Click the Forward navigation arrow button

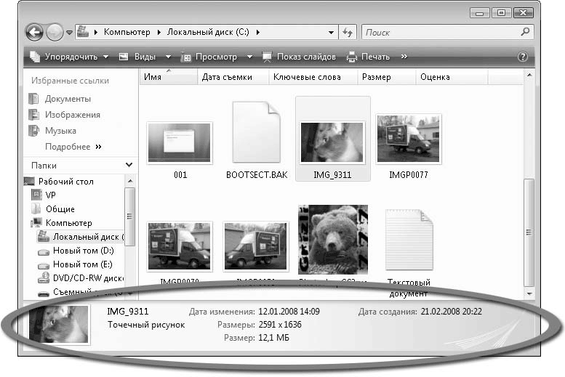(55, 33)
